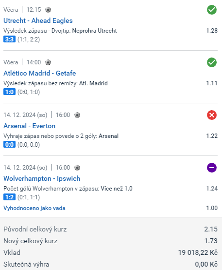Click the soccer ball icon in Arsenal row
222x270 pixels.
pyautogui.click(x=77, y=115)
